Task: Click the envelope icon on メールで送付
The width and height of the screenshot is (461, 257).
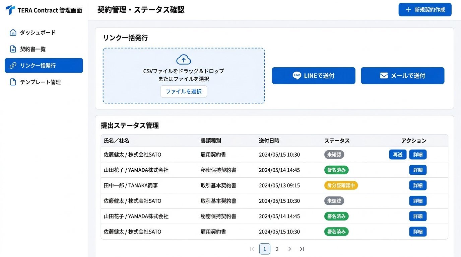Action: click(x=383, y=76)
